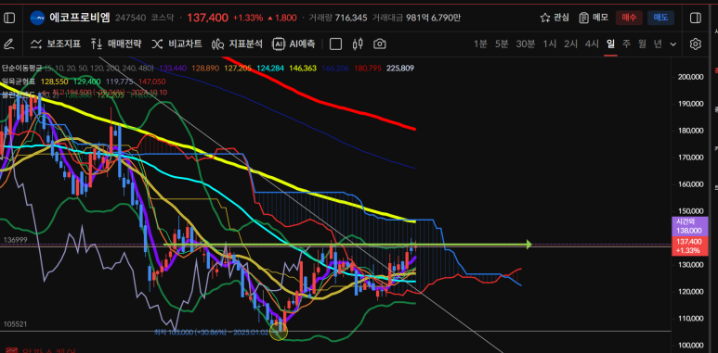Select 4시 timeframe
The height and width of the screenshot is (353, 718).
pyautogui.click(x=592, y=44)
